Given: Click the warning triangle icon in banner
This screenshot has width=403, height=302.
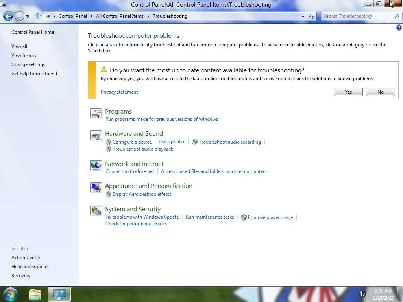Looking at the screenshot, I should (x=104, y=70).
